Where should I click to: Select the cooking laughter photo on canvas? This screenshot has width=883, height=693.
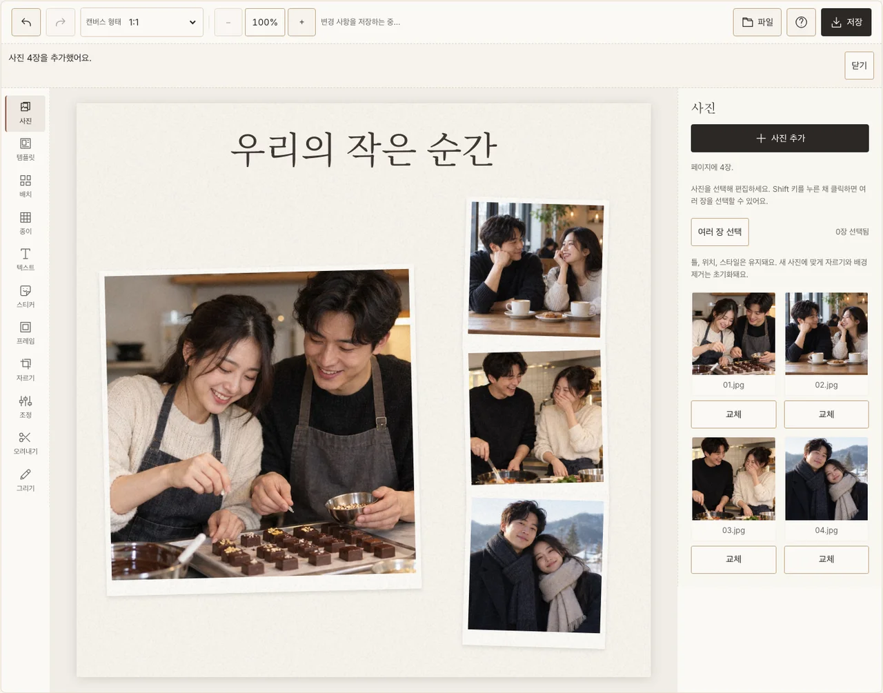click(x=536, y=418)
